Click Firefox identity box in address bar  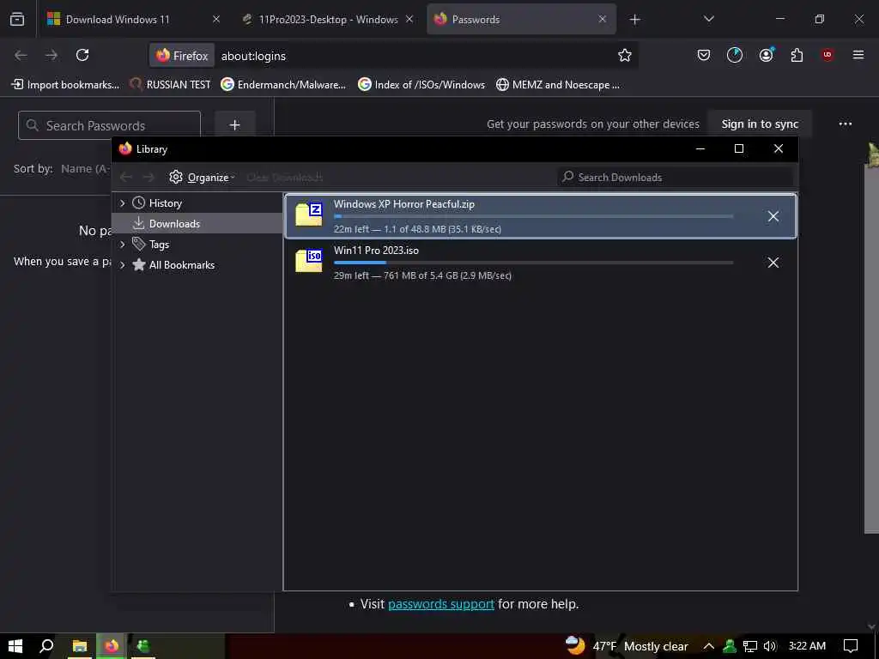tap(182, 56)
